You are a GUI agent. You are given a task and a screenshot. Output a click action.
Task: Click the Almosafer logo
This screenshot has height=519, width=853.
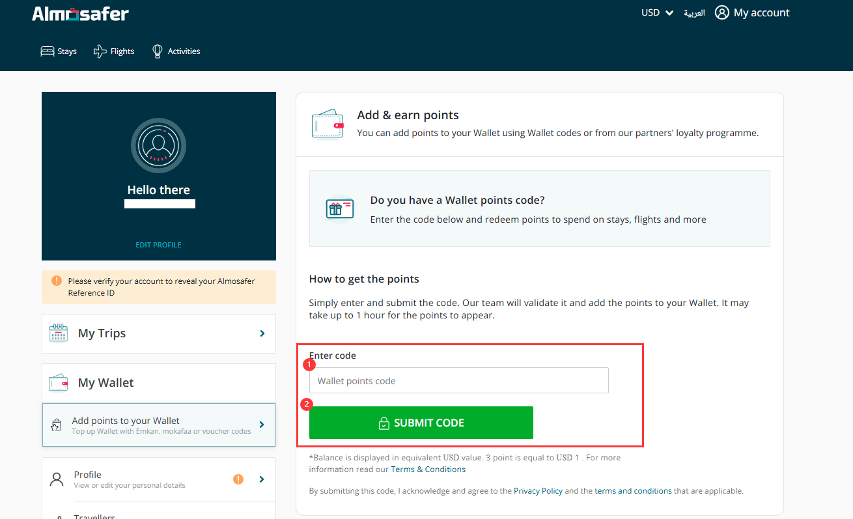pyautogui.click(x=80, y=14)
